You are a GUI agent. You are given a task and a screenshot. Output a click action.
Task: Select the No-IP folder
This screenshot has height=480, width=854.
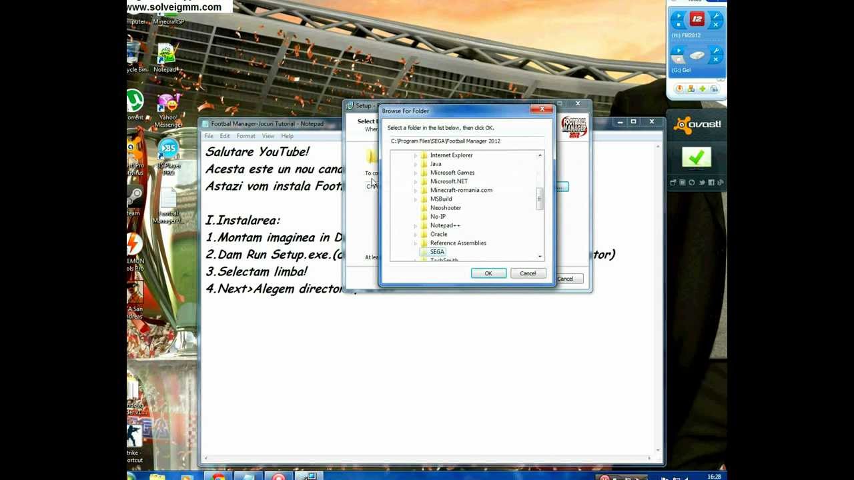click(x=438, y=217)
